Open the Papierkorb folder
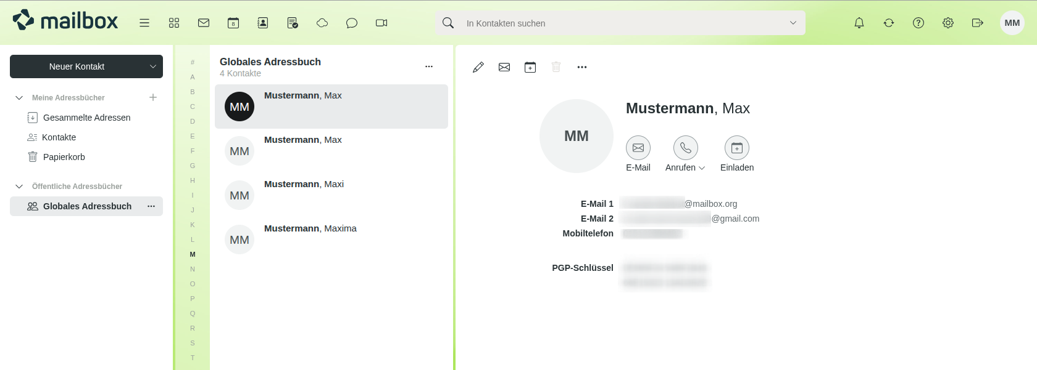1037x370 pixels. (64, 157)
